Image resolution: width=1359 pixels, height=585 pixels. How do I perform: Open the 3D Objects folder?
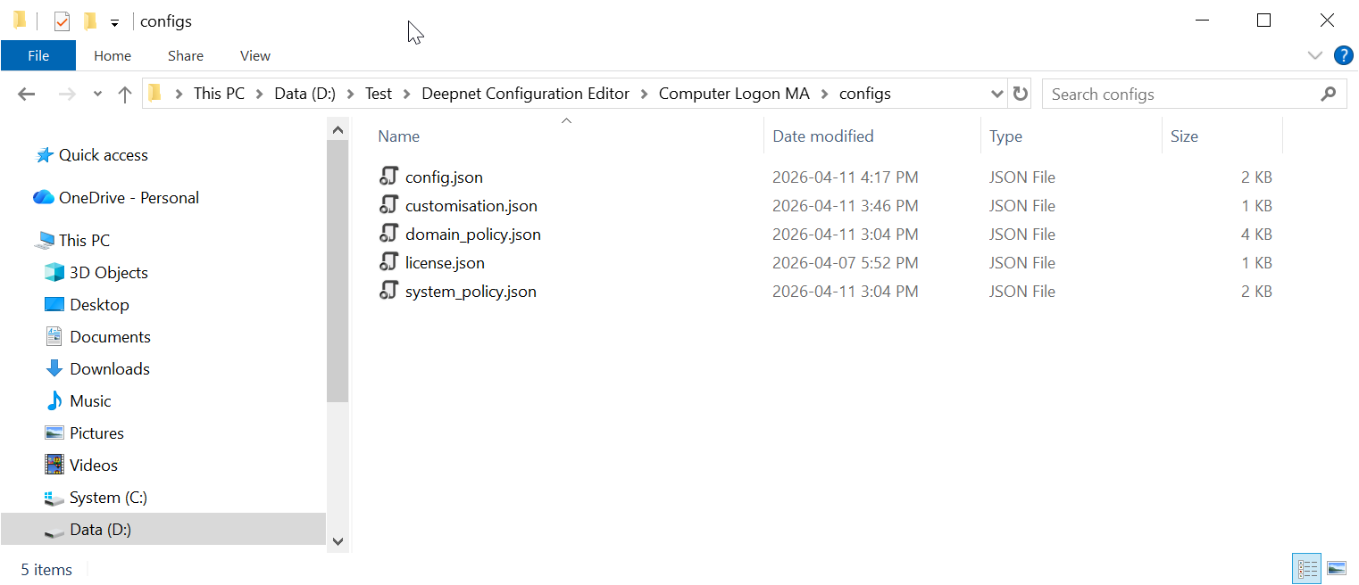108,273
